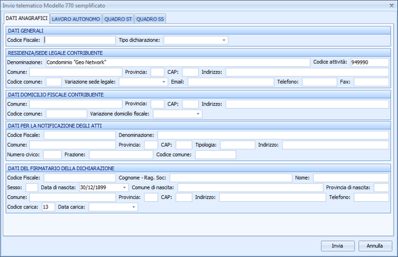This screenshot has height=257, width=398.
Task: Click the Telefono field under Dati del Firmatario
Action: (371, 197)
